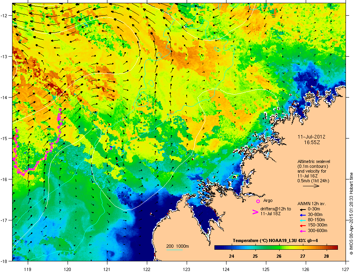Click the latitude axis label -16
This screenshot has height=273, width=354.
(x=4, y=179)
